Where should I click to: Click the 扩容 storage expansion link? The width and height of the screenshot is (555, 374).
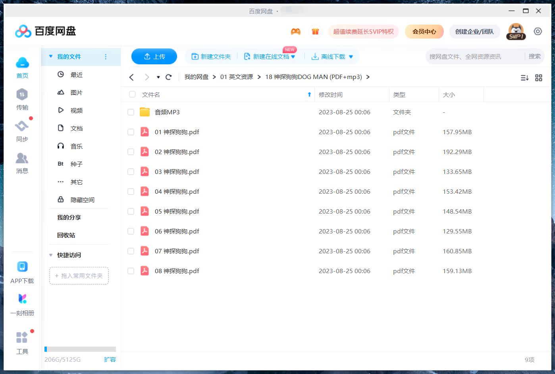point(110,359)
